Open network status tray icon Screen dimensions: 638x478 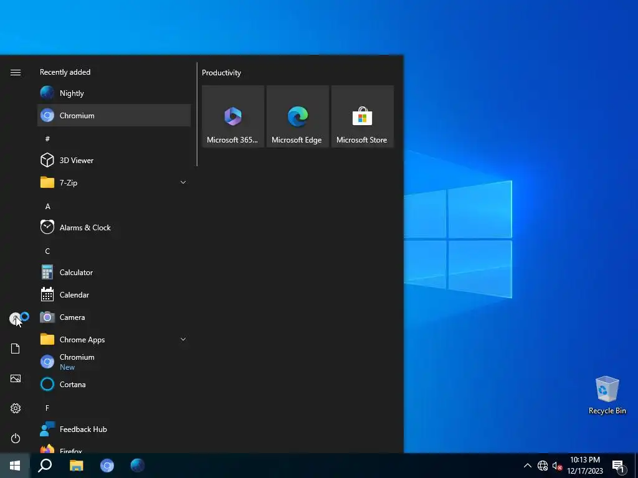pos(543,466)
